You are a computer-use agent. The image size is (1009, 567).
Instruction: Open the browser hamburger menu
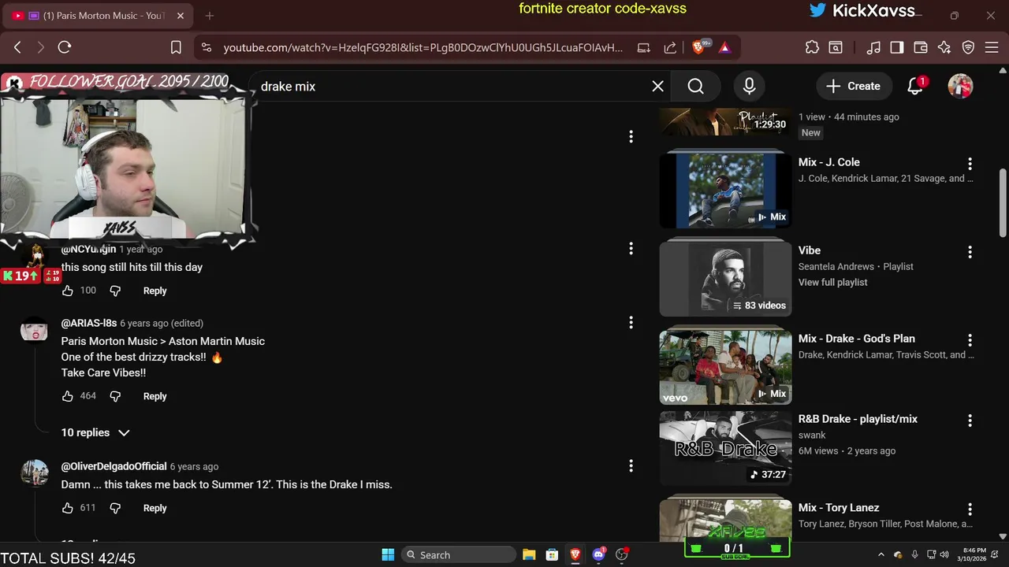[992, 47]
